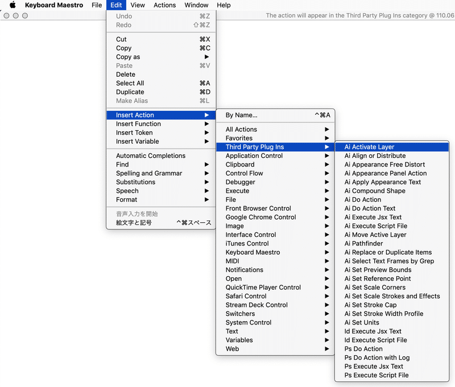Insert the Ai Set Stroke Width Profile action

pyautogui.click(x=392, y=314)
